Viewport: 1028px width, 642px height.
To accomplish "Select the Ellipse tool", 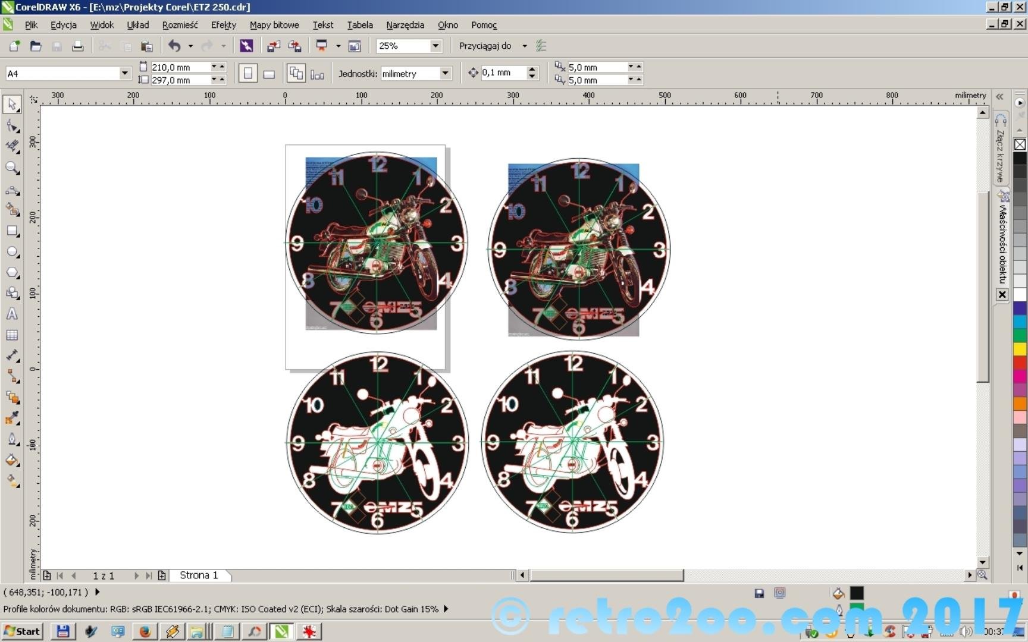I will pyautogui.click(x=12, y=252).
